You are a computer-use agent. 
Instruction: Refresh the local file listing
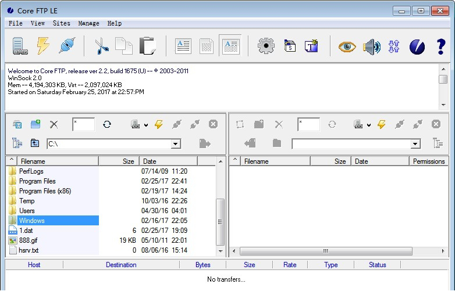(107, 124)
